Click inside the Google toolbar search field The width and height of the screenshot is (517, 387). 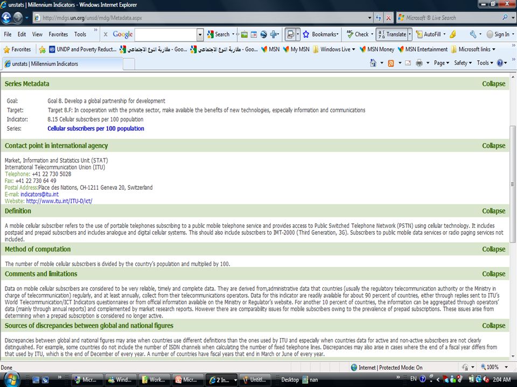pos(166,34)
